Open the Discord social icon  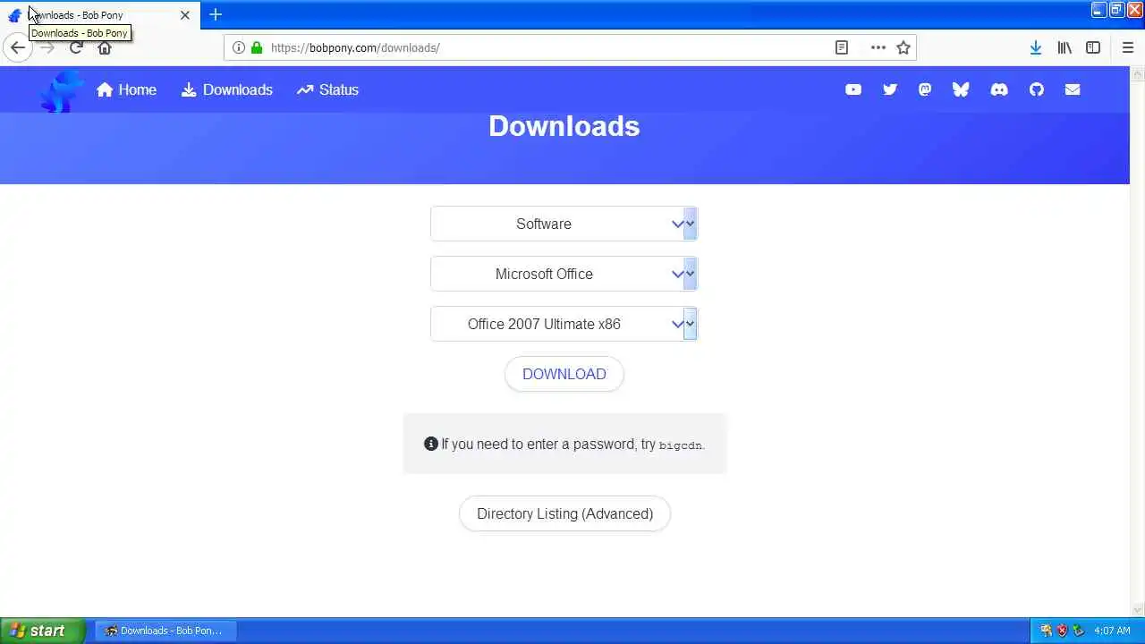(999, 89)
